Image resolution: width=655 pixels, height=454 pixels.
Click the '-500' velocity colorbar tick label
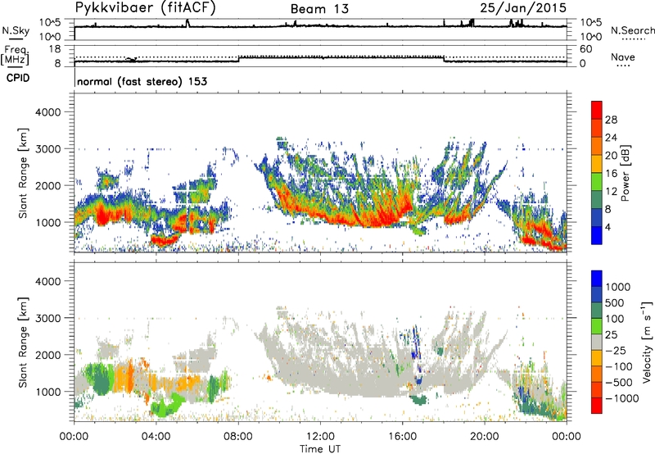point(619,382)
